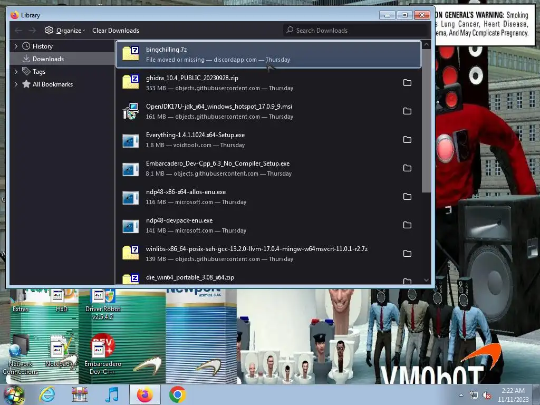Click the Embarcadero Dev-Cpp setup icon
The image size is (540, 405).
pos(131,169)
